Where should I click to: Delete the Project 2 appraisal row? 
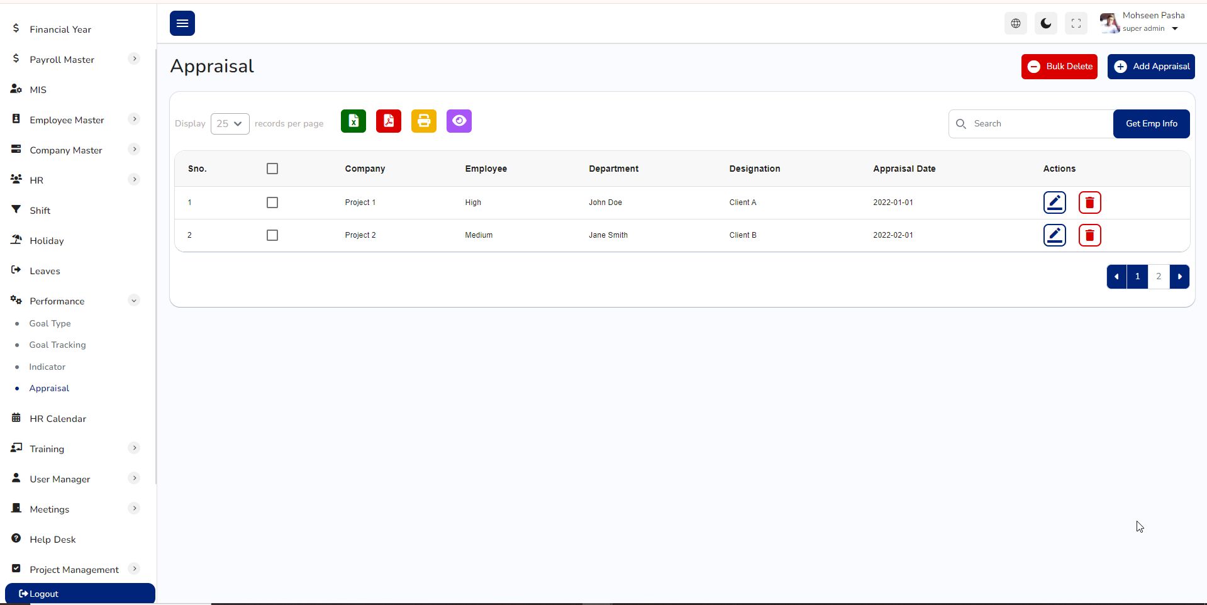1090,235
